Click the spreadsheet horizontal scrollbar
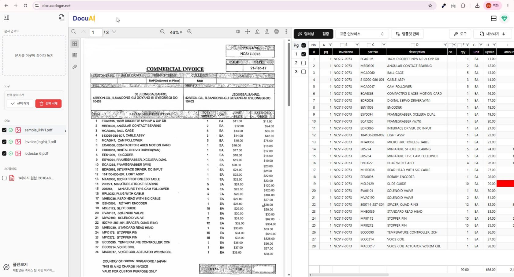The image size is (514, 277). (x=350, y=275)
